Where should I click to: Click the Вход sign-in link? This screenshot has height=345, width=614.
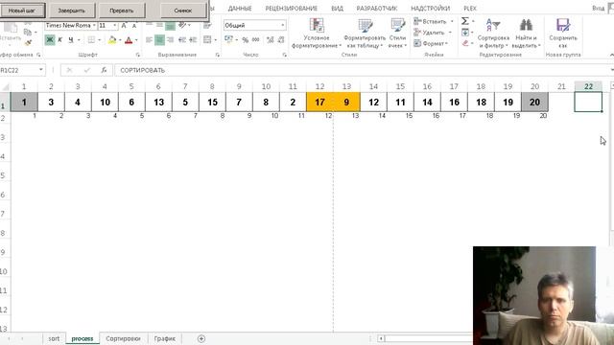tap(598, 9)
